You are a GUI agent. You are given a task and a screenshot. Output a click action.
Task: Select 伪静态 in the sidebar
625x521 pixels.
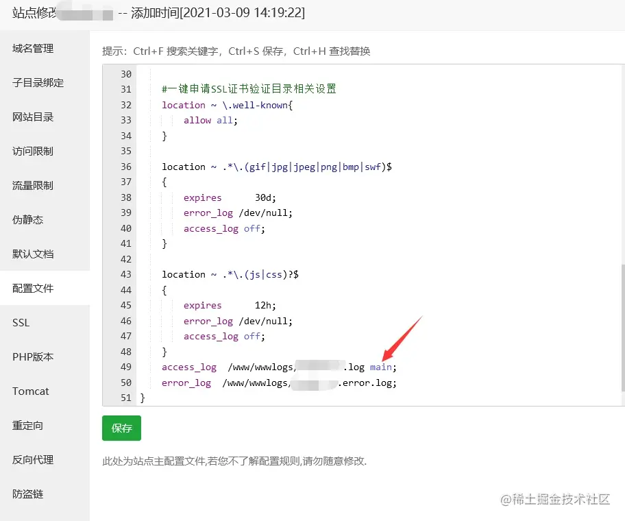[28, 220]
